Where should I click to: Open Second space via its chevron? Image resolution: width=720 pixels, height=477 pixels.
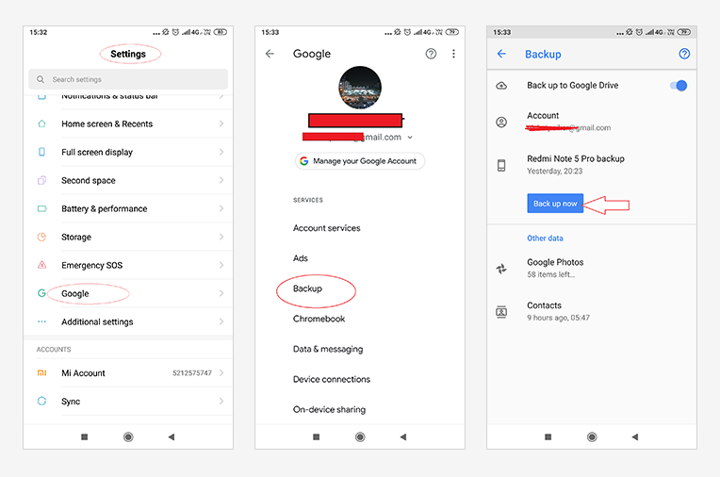click(x=221, y=180)
